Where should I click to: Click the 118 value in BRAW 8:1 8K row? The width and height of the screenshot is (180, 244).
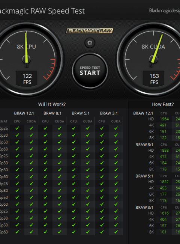163,169
